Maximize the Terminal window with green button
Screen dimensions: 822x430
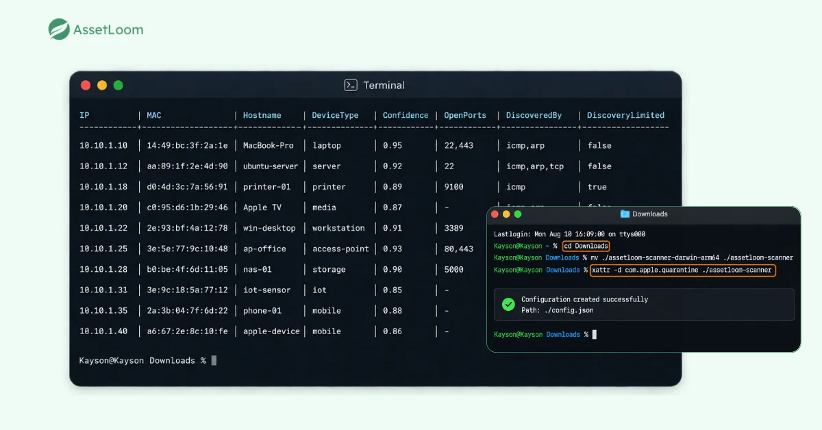click(119, 86)
